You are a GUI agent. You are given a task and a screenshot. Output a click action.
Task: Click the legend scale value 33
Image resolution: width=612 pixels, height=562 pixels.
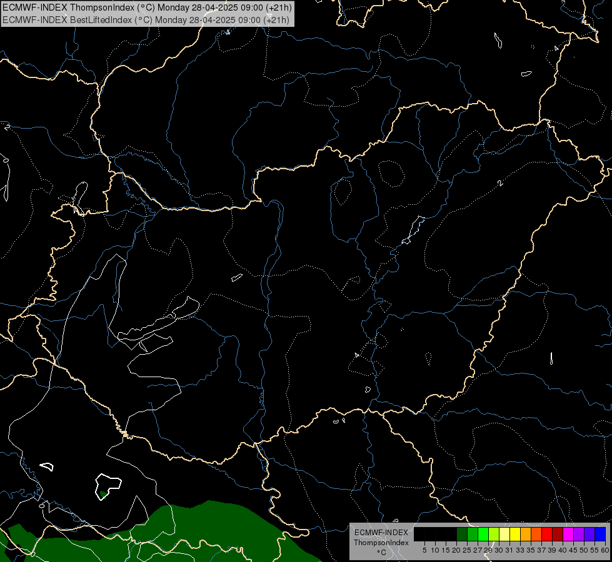pos(520,550)
